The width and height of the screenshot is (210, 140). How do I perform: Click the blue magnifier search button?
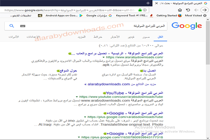12,26
